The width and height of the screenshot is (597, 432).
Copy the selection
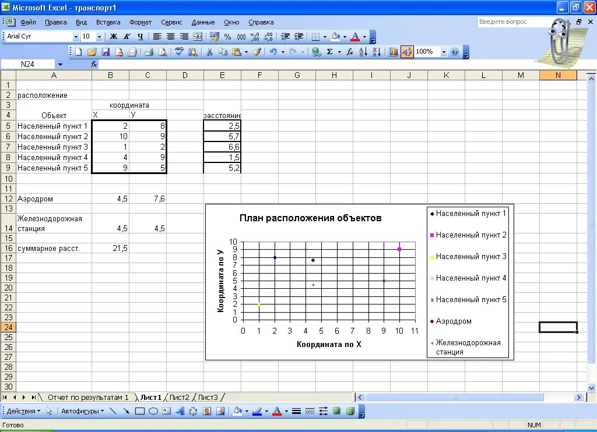(223, 52)
